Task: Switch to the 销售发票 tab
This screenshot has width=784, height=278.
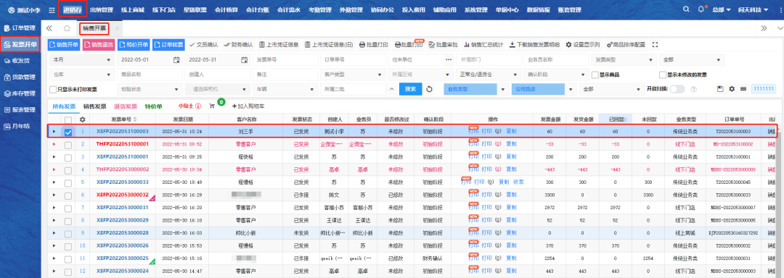Action: 94,106
